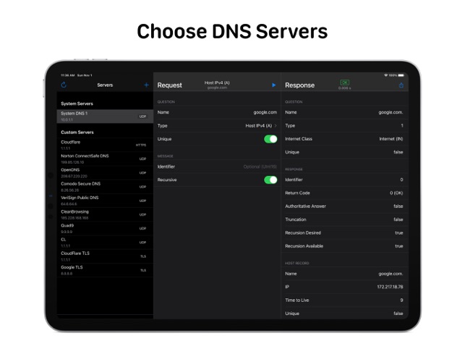
Task: Click the Host Record Name google.com. row
Action: coord(344,274)
